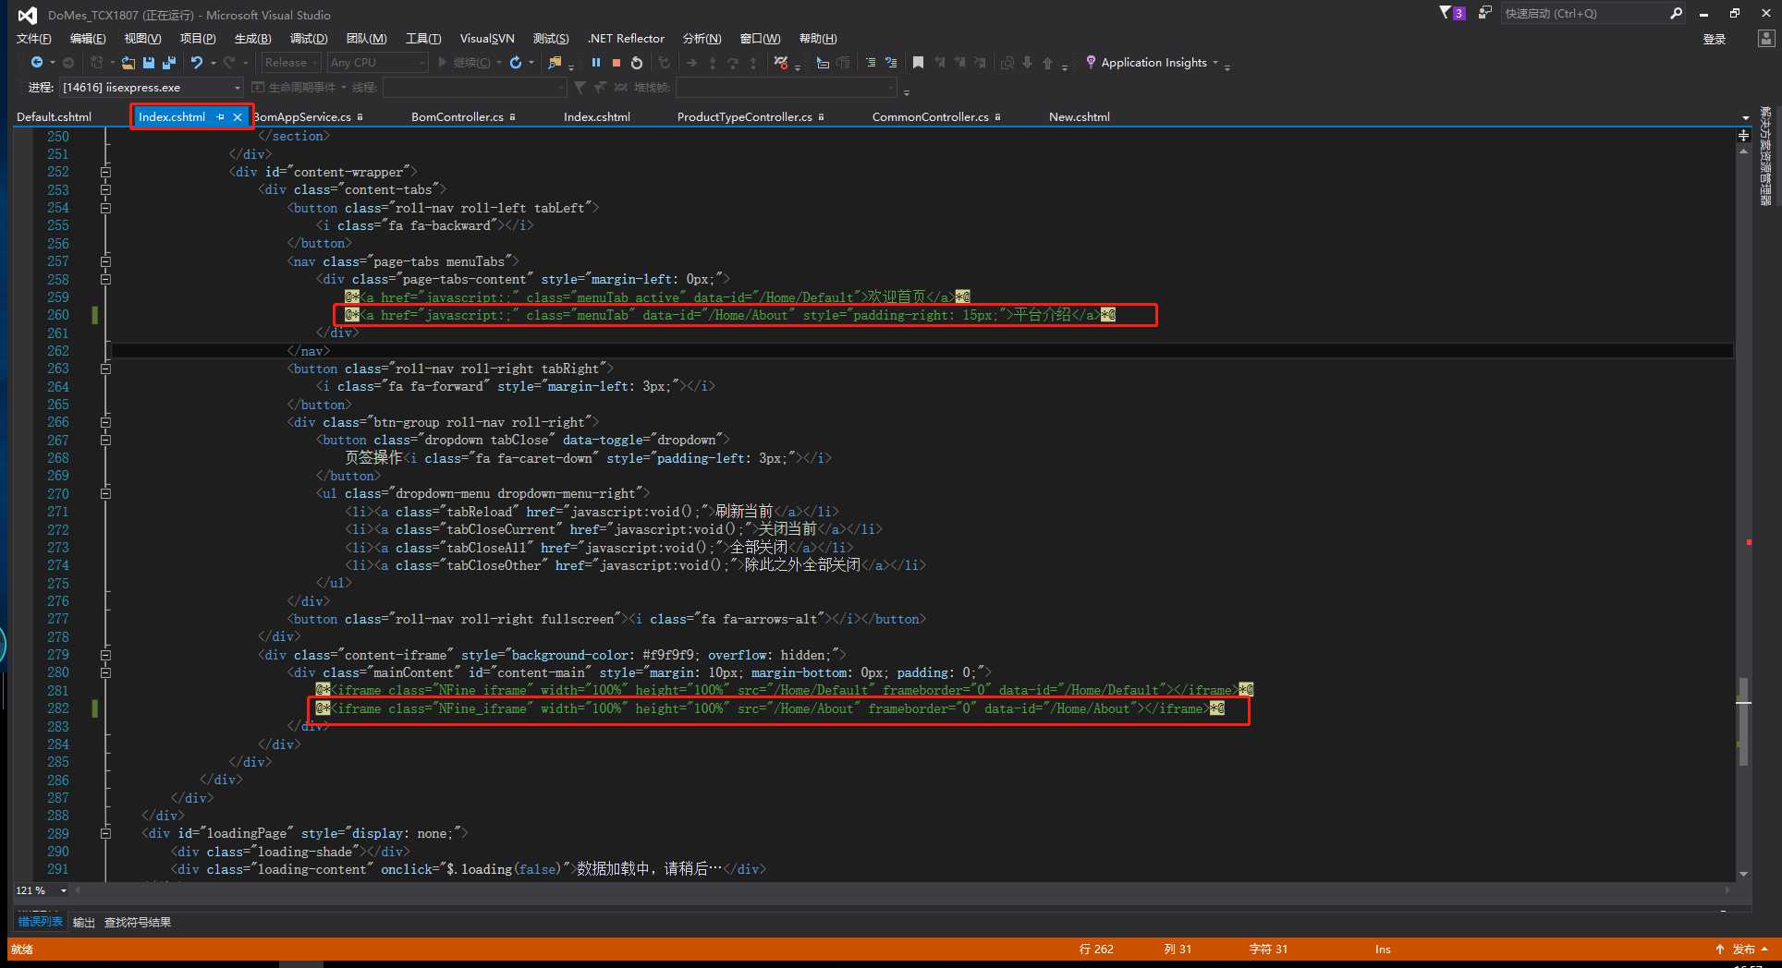Image resolution: width=1782 pixels, height=968 pixels.
Task: Close the active Index.cshtml tab
Action: [238, 117]
